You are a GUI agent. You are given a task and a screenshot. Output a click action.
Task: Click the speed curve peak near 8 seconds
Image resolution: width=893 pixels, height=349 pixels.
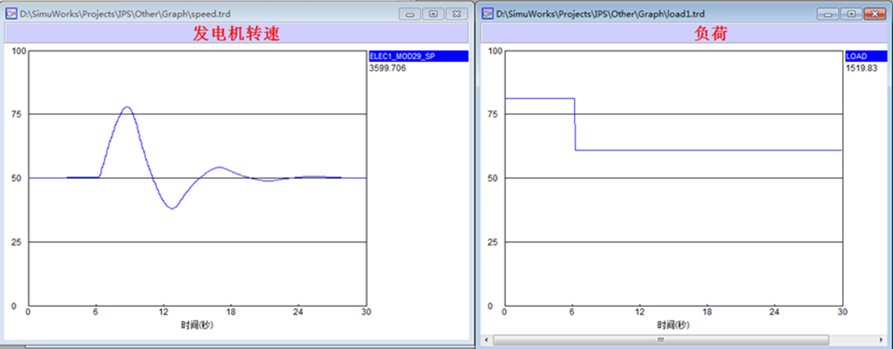coord(127,107)
